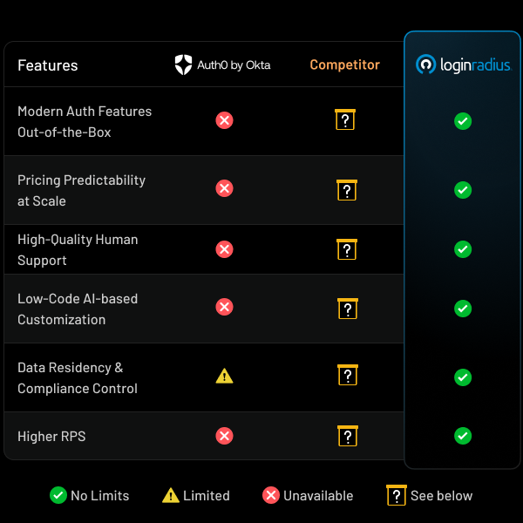The image size is (523, 523).
Task: Click the green No Limits legend icon
Action: pyautogui.click(x=58, y=495)
